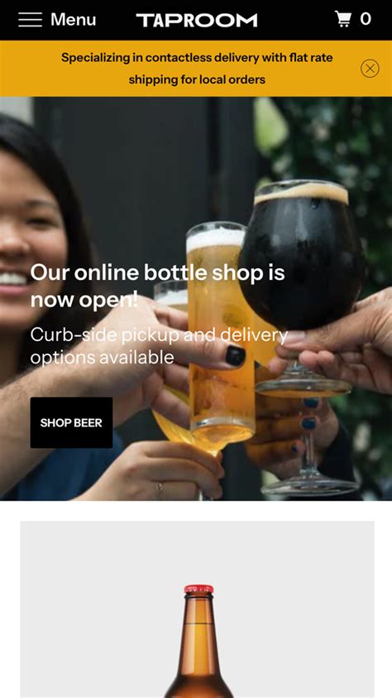392x698 pixels.
Task: Go to the TAPROOM logo home
Action: click(197, 20)
